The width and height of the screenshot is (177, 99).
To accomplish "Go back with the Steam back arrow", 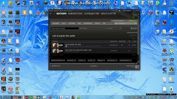I will (x=51, y=13).
